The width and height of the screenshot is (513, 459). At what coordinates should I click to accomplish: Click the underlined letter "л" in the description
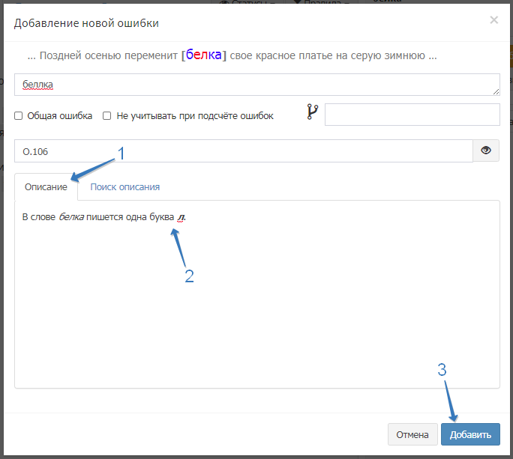tap(181, 217)
